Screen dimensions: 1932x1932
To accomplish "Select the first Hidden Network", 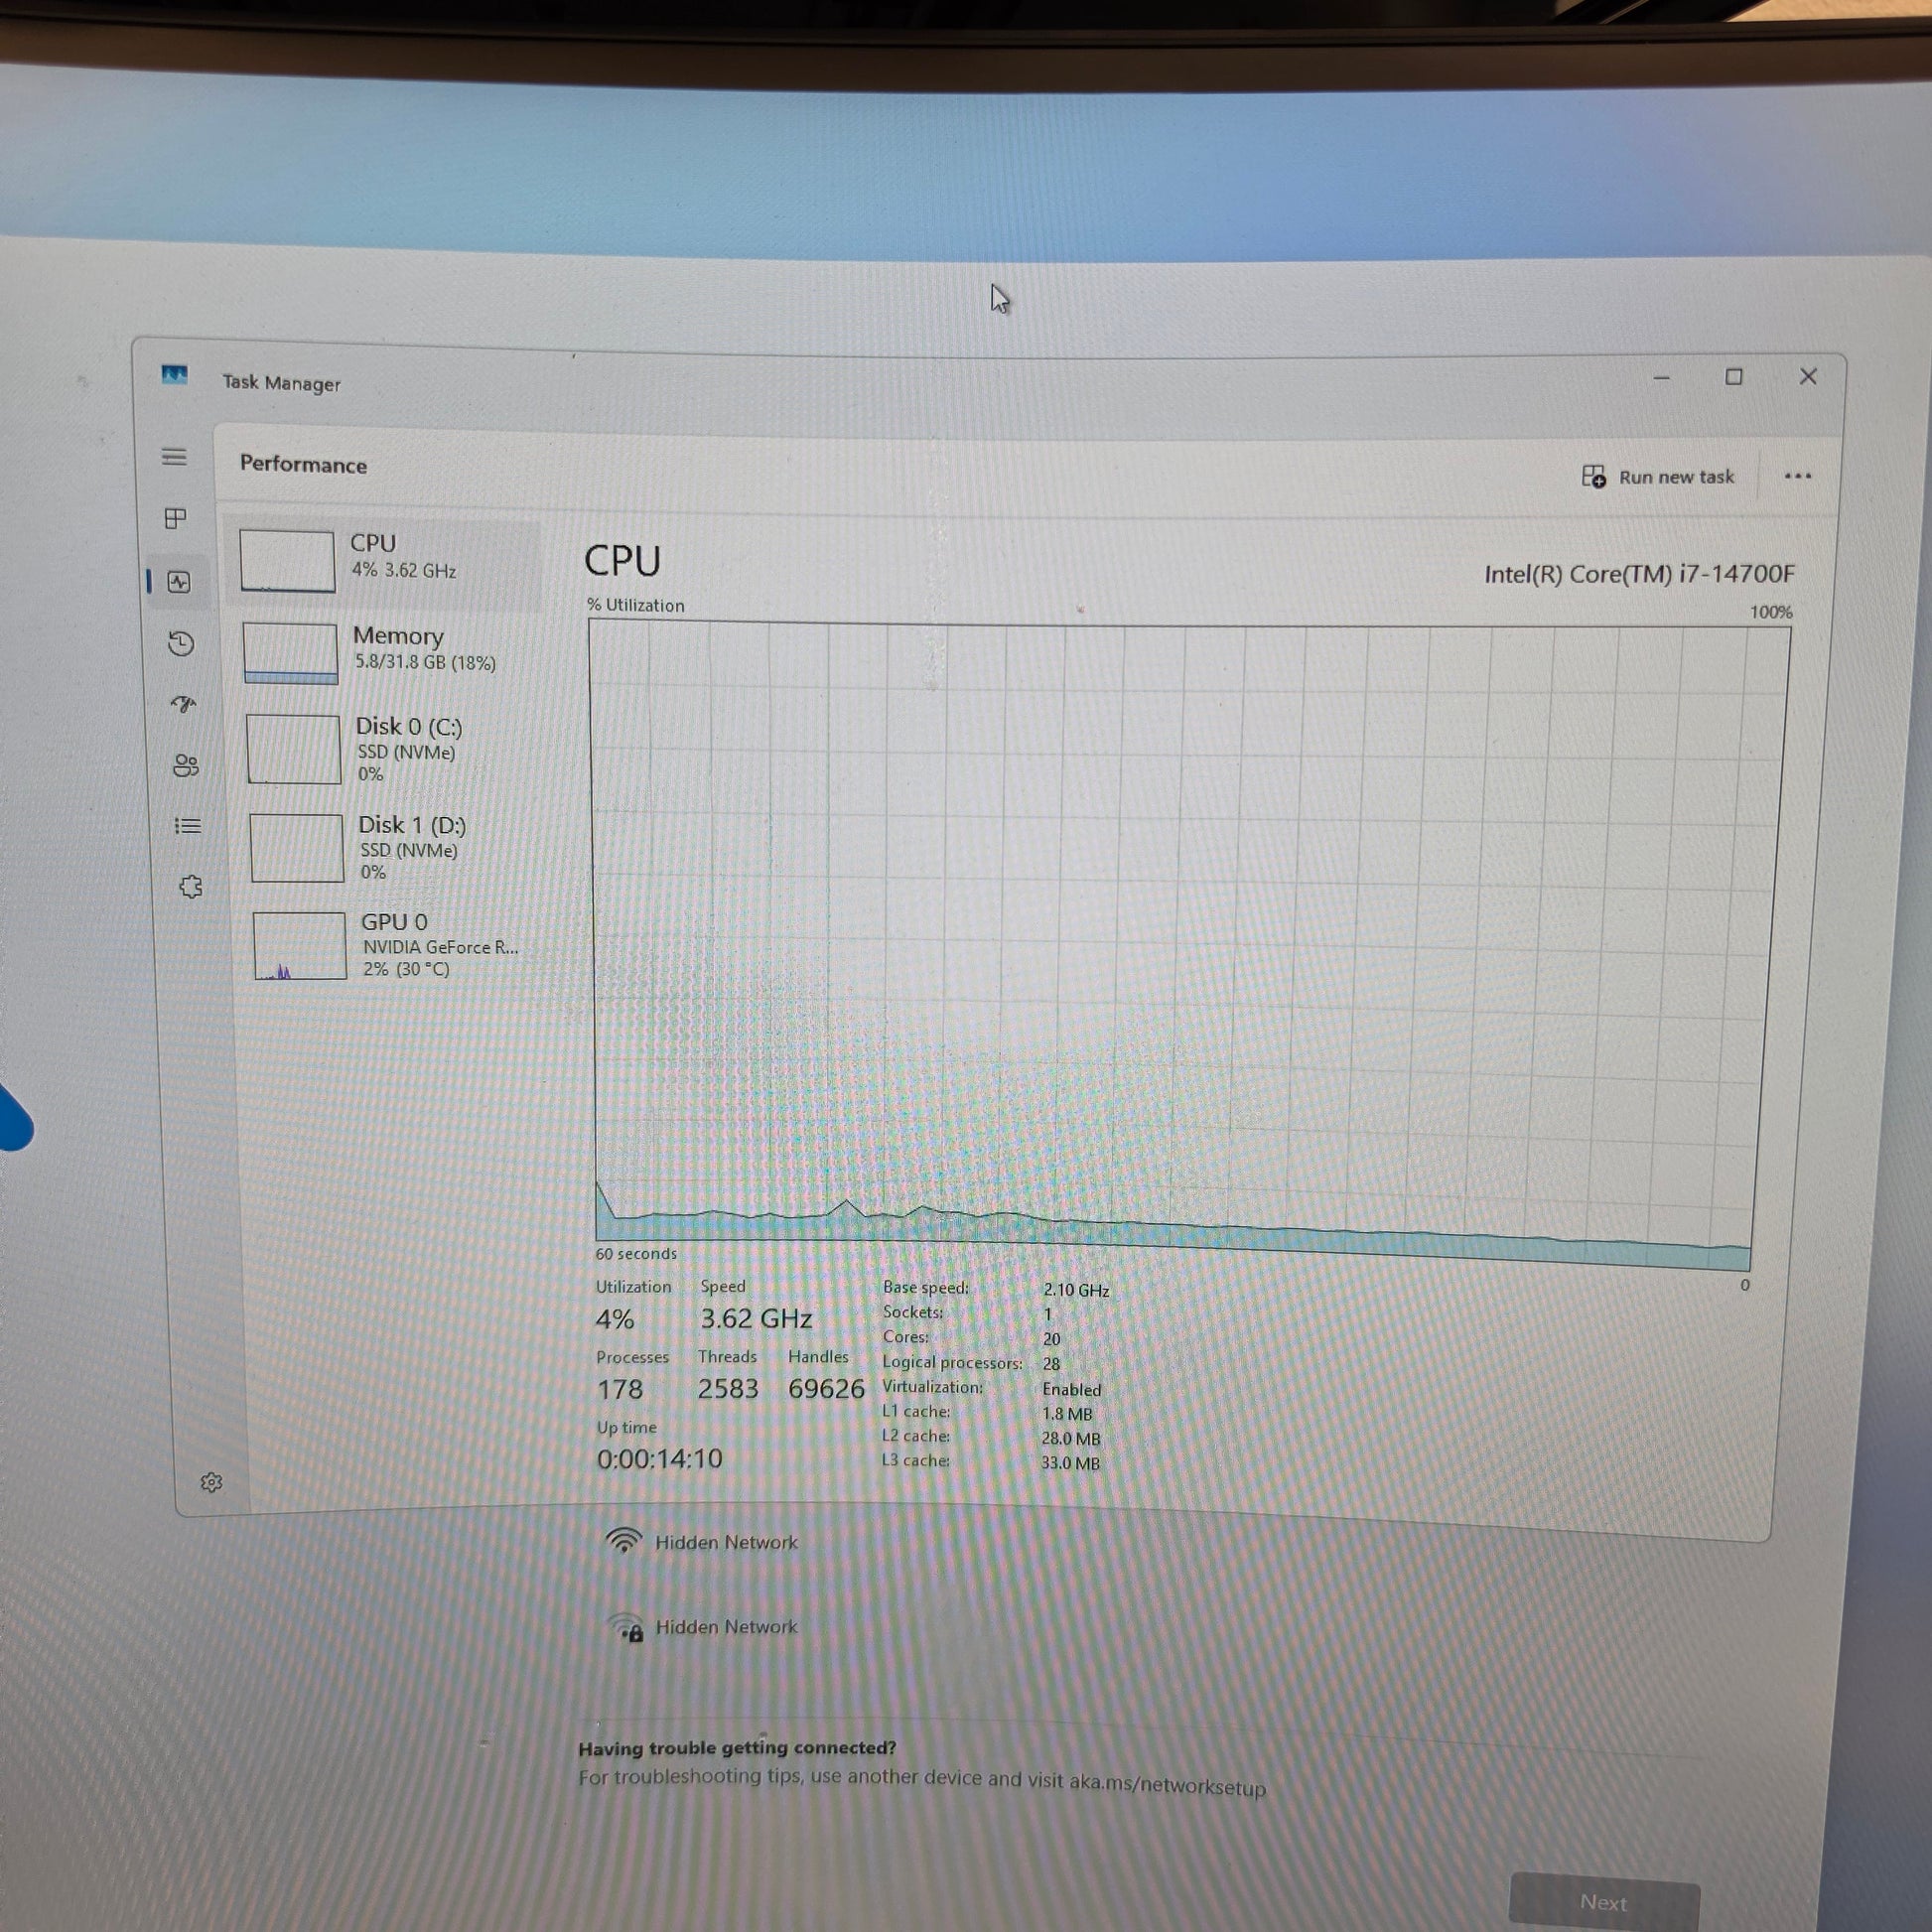I will click(725, 1542).
